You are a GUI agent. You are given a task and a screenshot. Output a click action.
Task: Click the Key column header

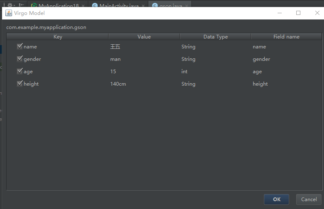coord(58,37)
